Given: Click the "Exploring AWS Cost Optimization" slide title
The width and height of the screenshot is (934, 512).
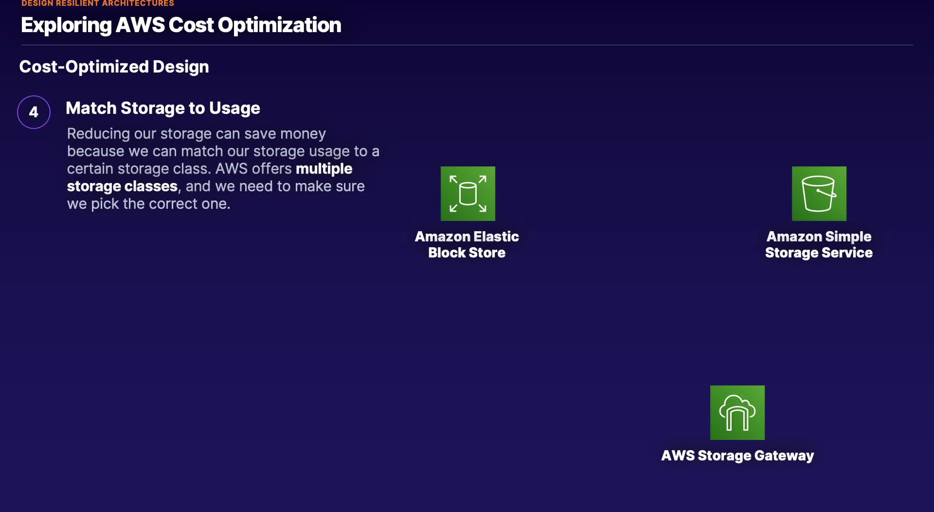Looking at the screenshot, I should point(181,25).
